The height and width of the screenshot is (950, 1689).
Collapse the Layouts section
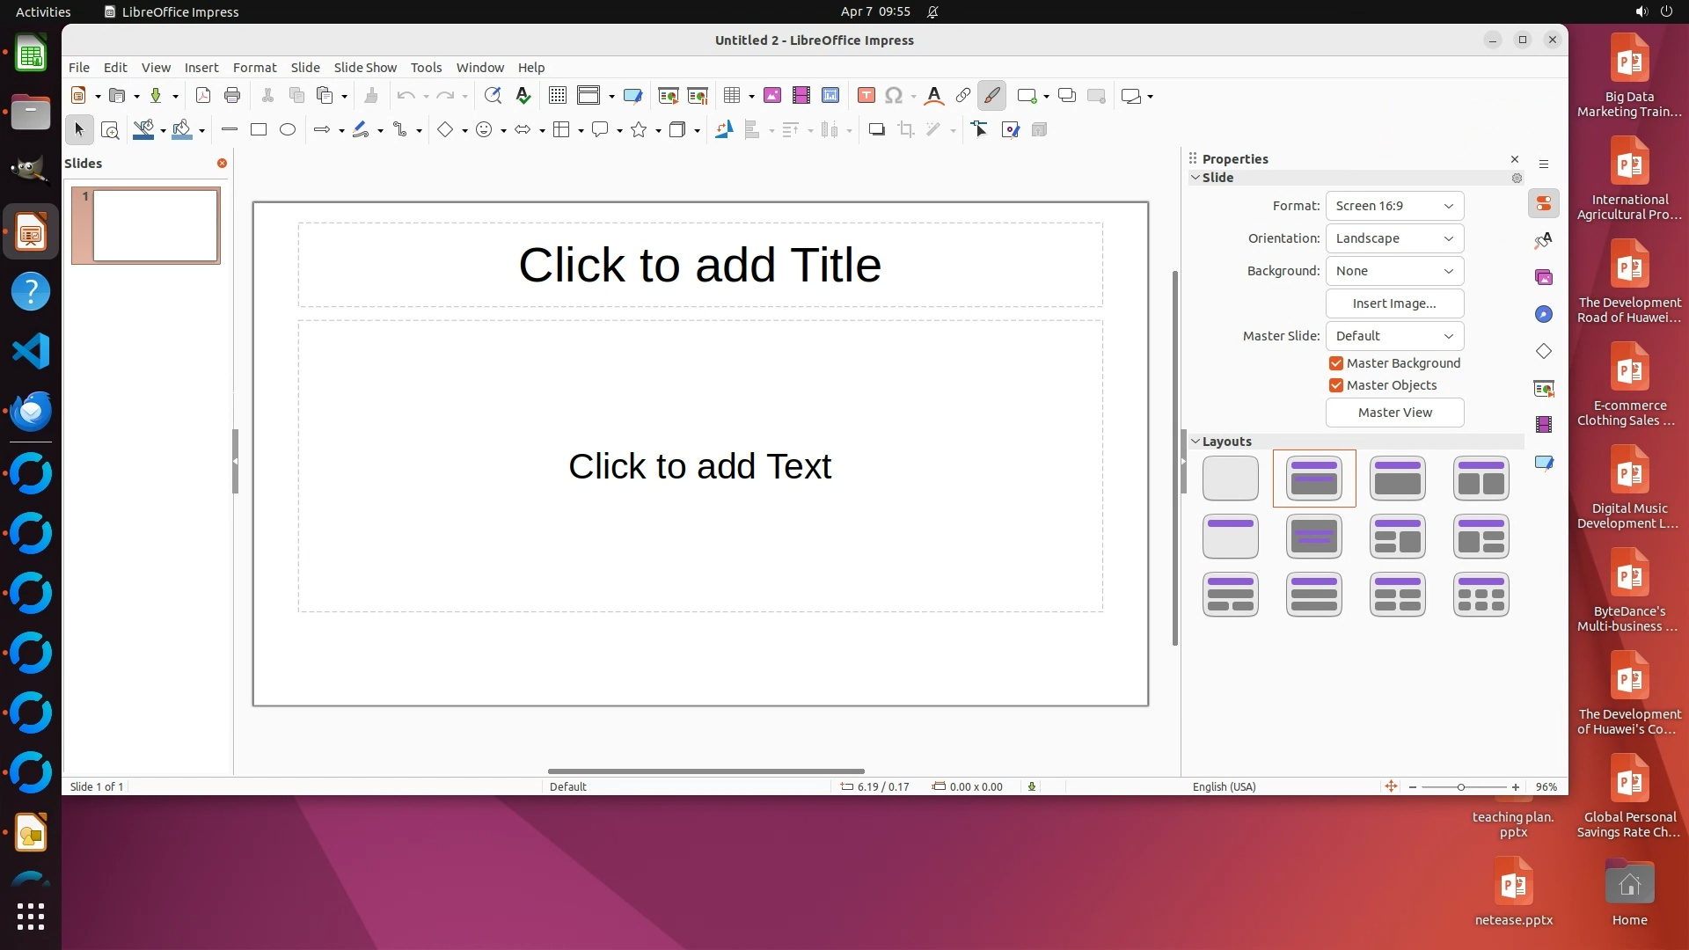point(1196,442)
